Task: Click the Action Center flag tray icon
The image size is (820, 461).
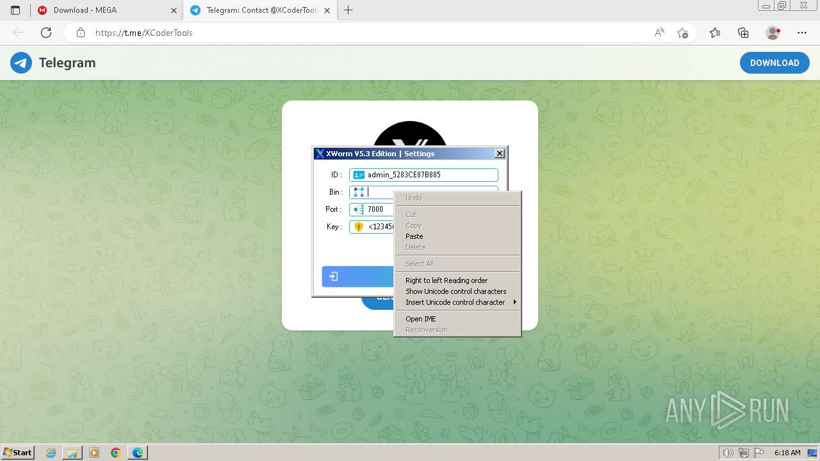Action: [759, 453]
